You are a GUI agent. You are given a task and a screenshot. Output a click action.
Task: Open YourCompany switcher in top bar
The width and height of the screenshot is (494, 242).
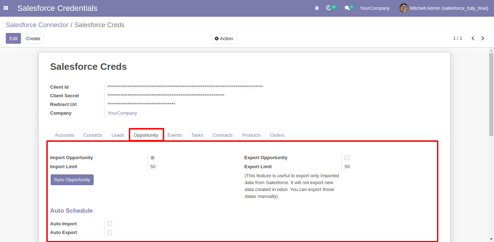coord(375,8)
